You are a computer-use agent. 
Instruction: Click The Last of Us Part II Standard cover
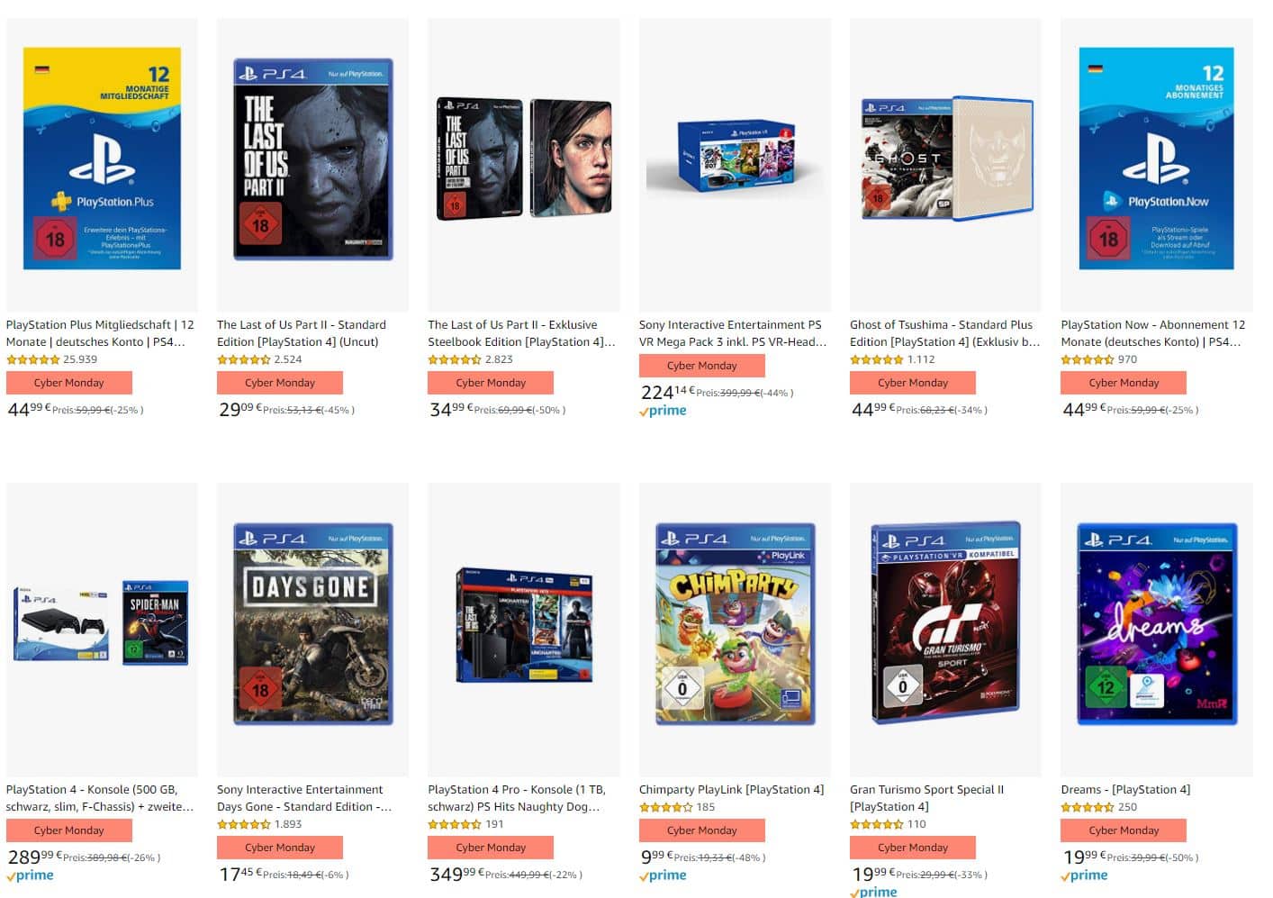tap(312, 159)
